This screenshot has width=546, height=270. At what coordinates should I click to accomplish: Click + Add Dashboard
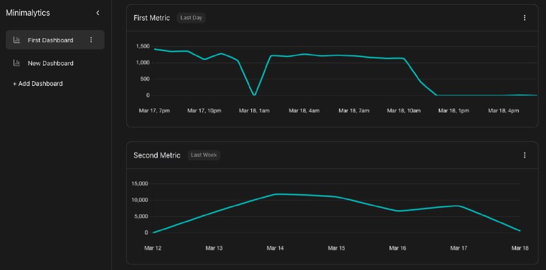(x=38, y=83)
